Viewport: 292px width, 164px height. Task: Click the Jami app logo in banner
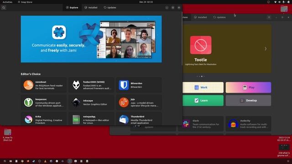[59, 32]
